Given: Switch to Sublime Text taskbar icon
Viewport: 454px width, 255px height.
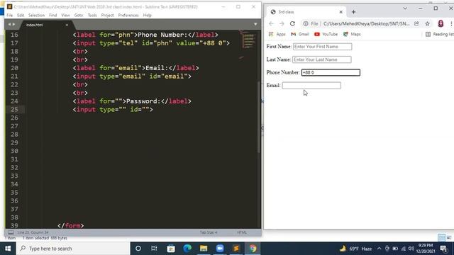Looking at the screenshot, I should 236,249.
